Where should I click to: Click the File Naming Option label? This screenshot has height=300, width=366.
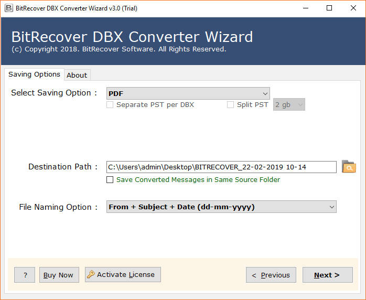[58, 207]
